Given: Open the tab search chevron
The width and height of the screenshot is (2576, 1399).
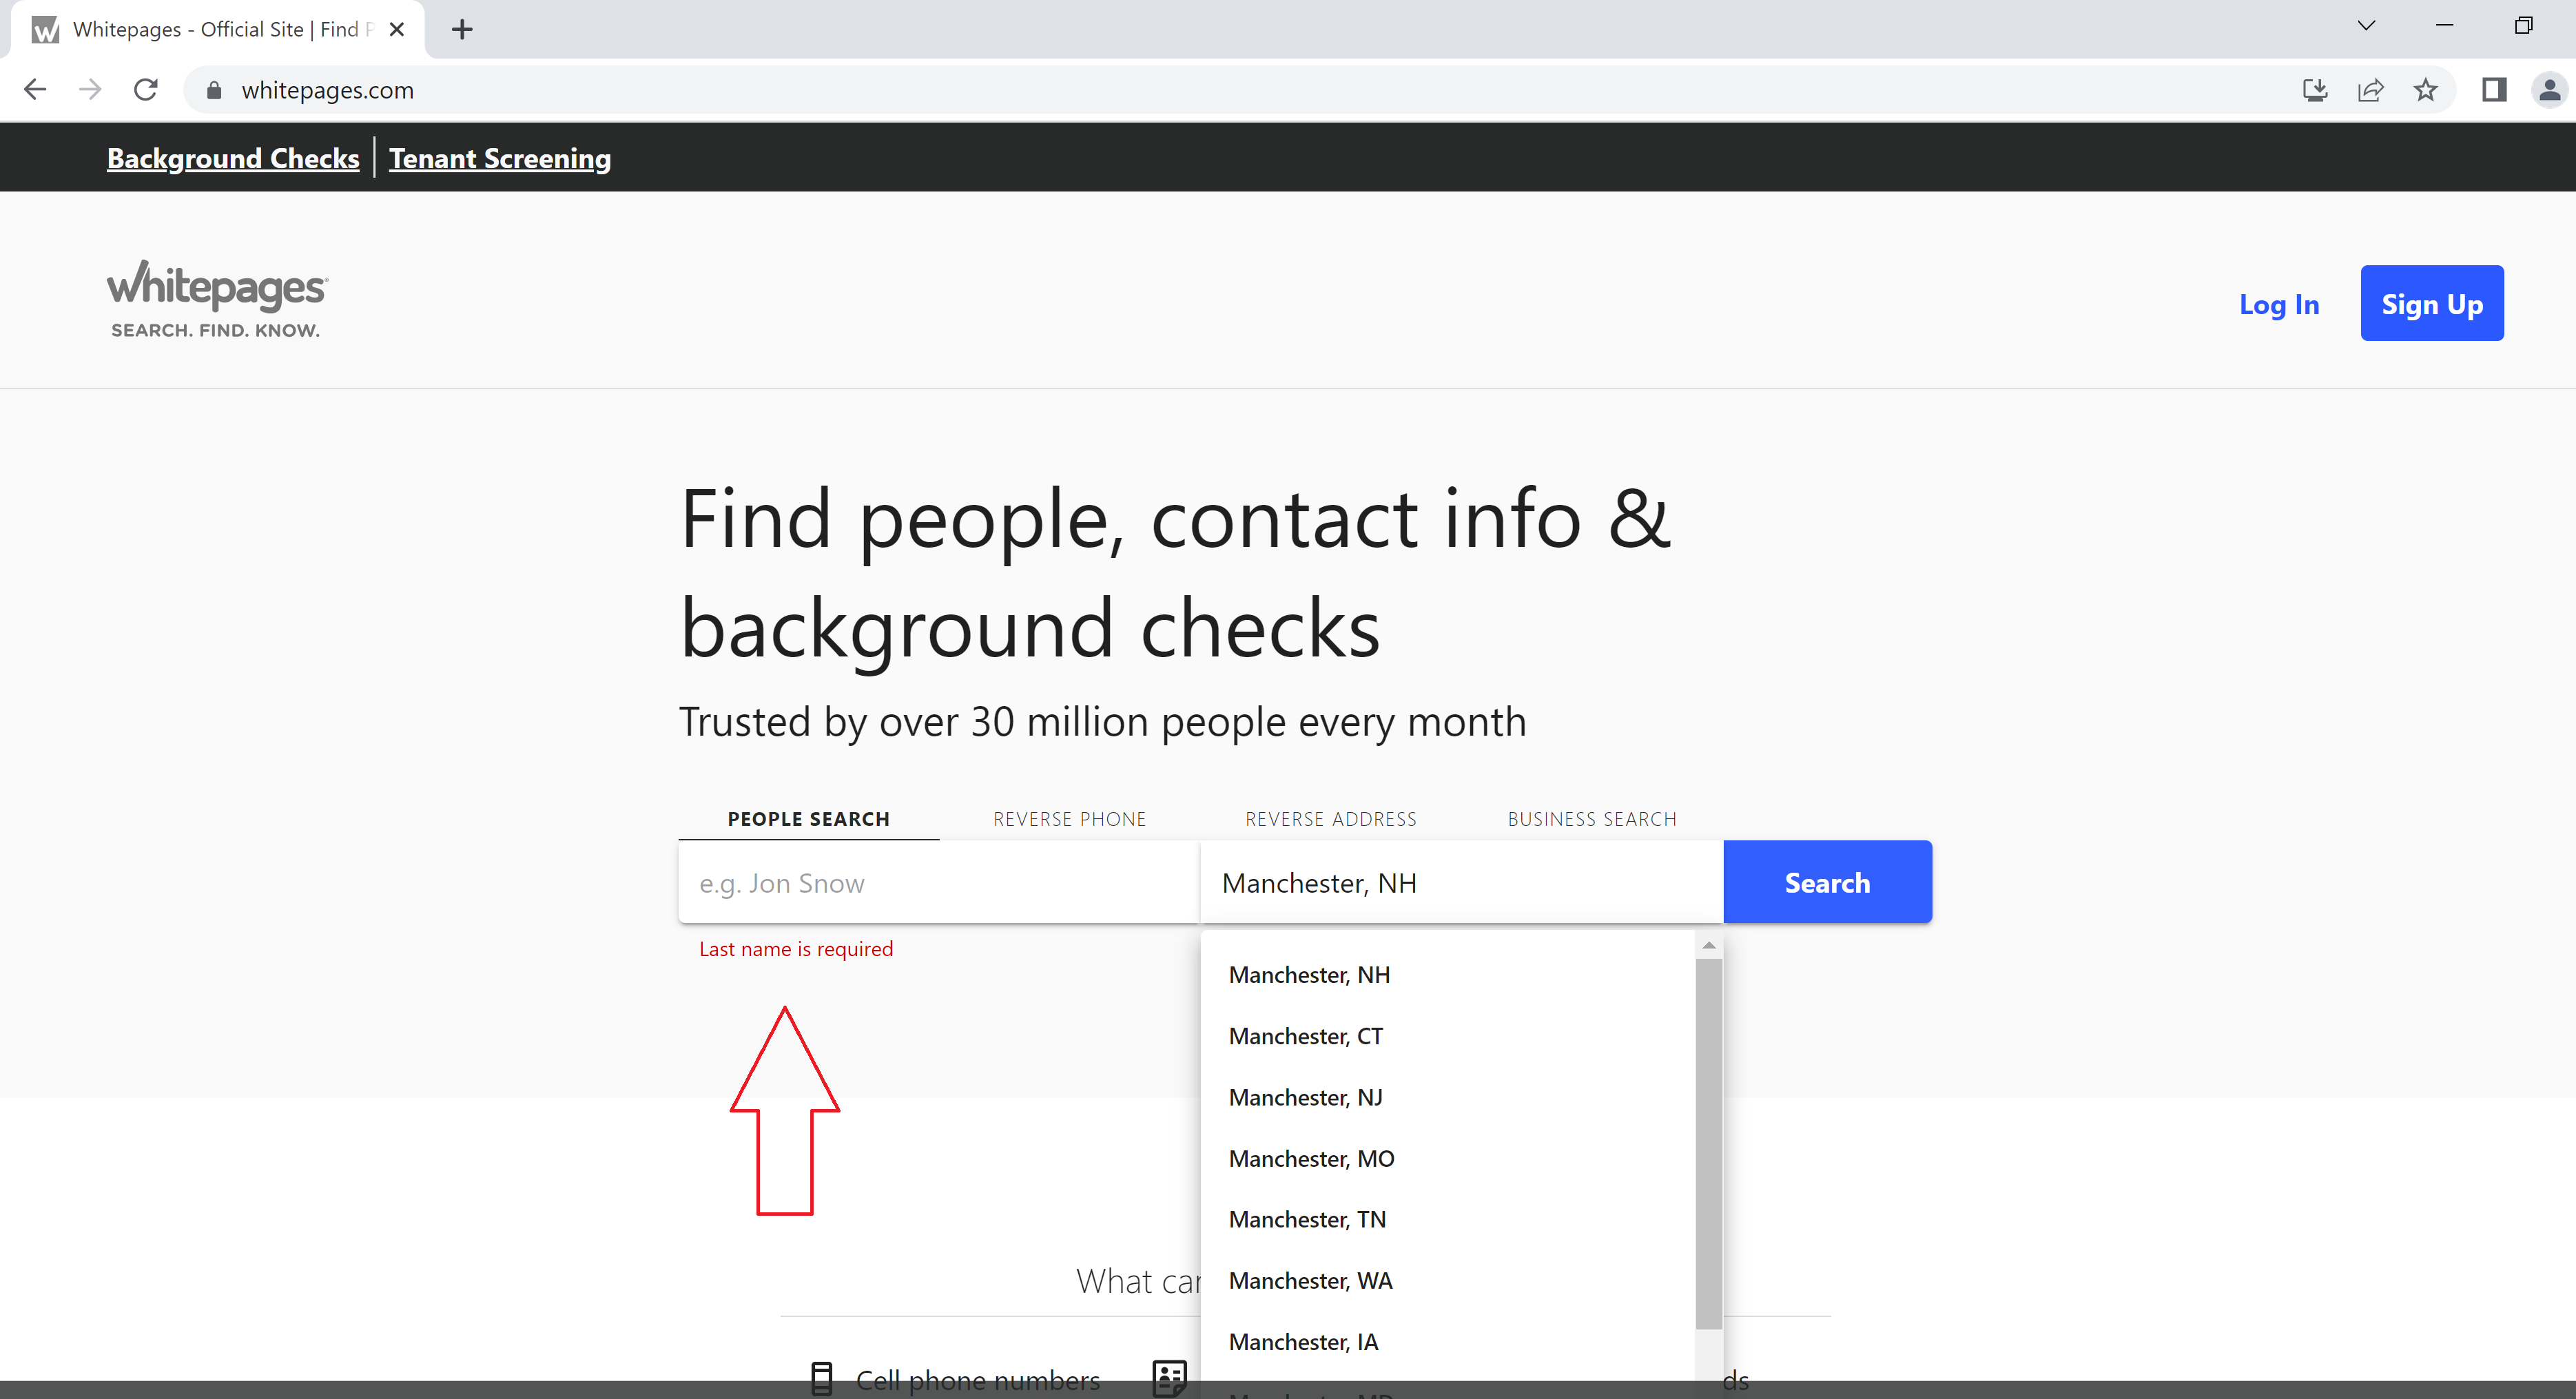Looking at the screenshot, I should [2366, 26].
